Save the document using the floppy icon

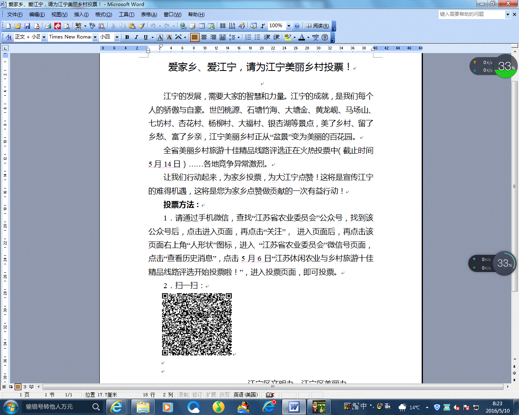click(x=27, y=26)
